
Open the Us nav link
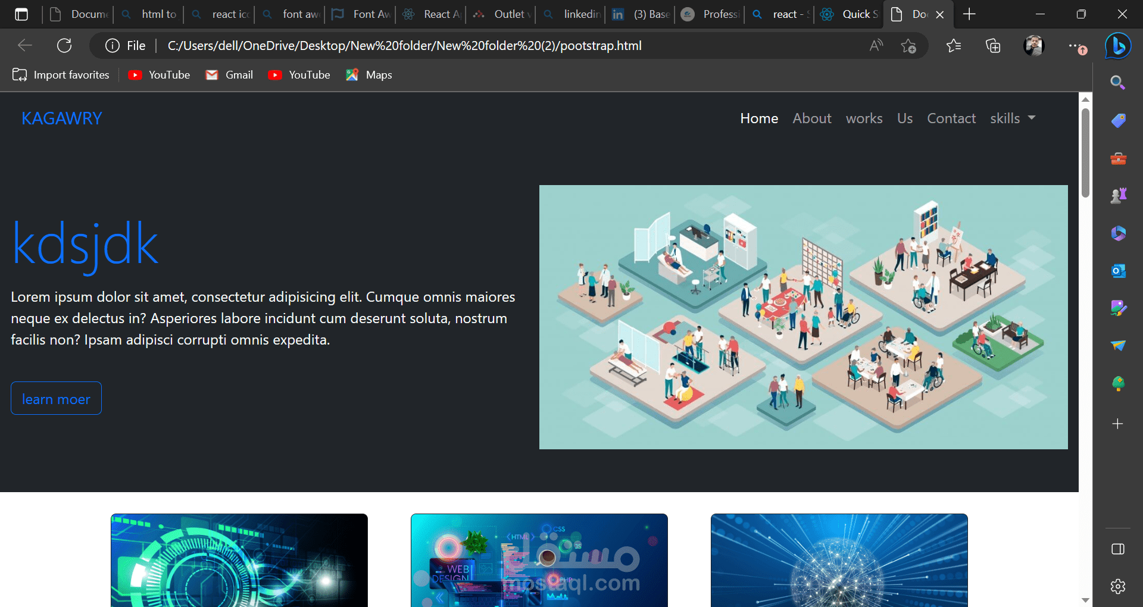click(x=905, y=118)
